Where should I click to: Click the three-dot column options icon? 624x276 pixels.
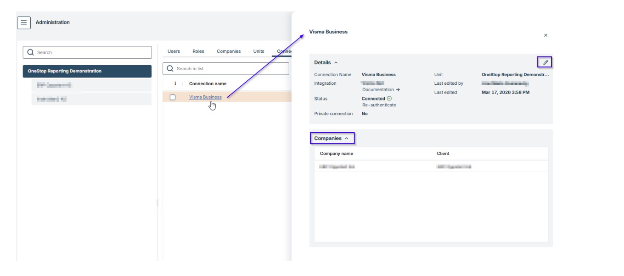[x=175, y=84]
